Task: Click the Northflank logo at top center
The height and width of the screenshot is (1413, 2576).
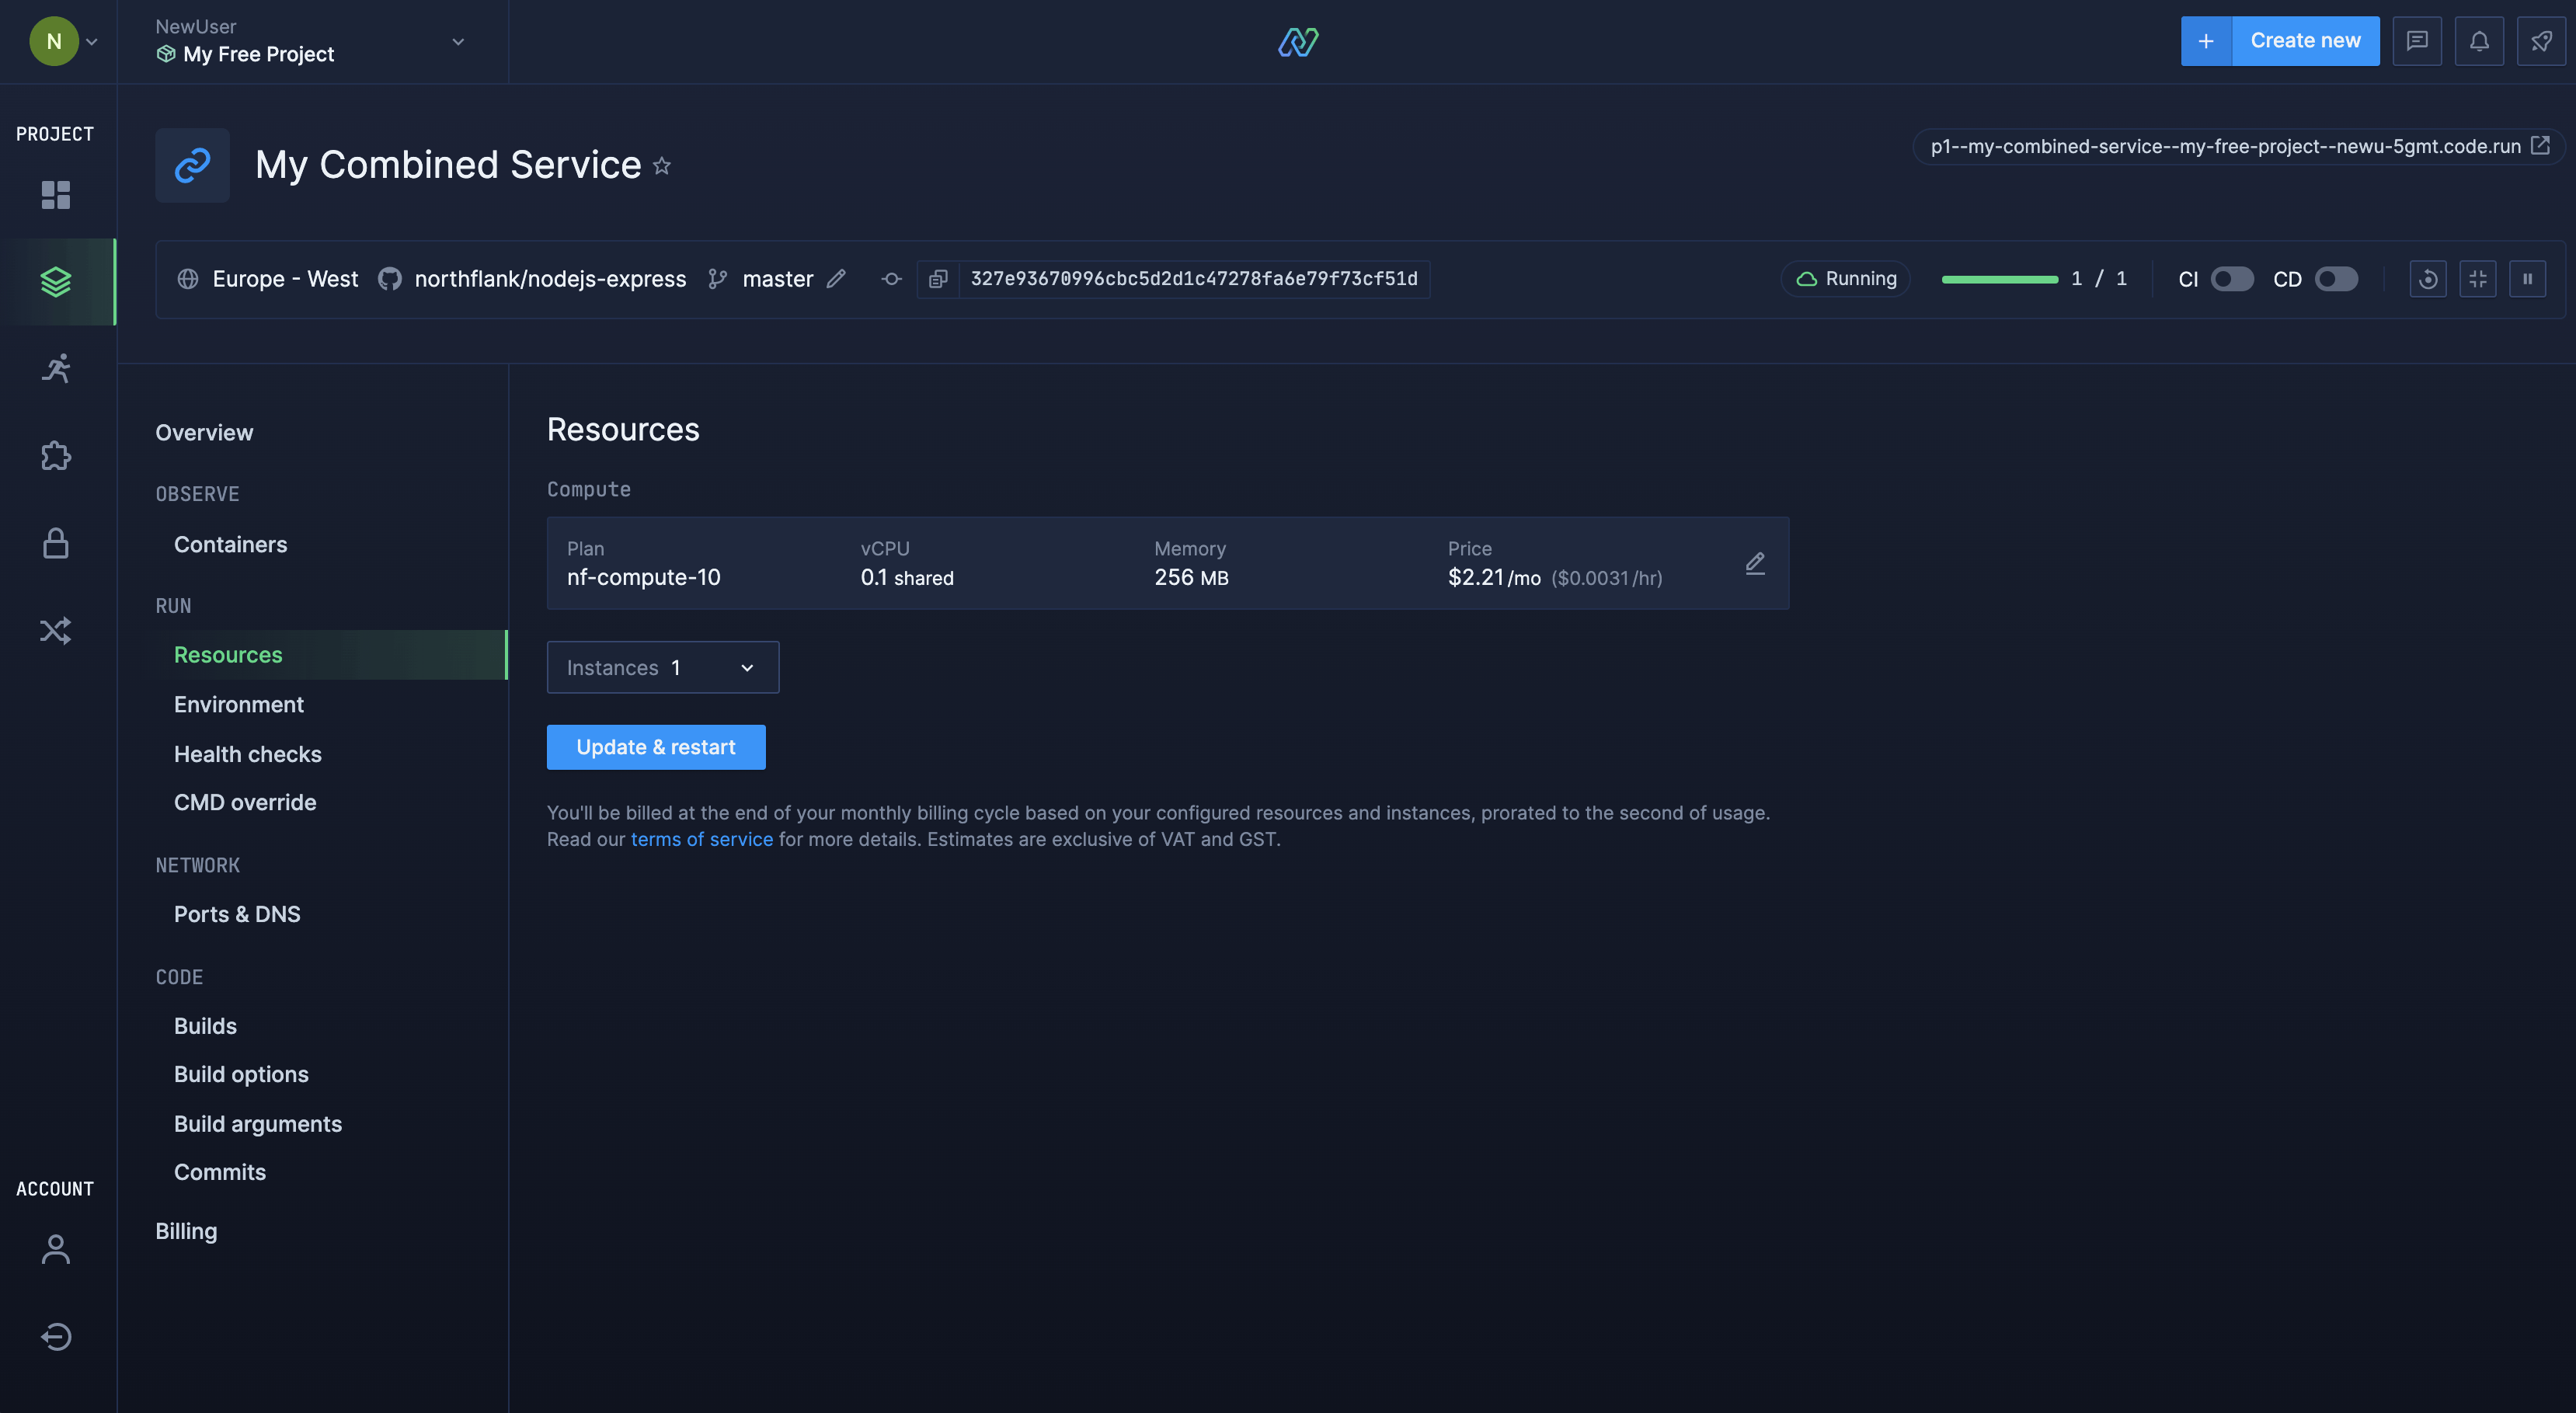Action: [x=1298, y=41]
